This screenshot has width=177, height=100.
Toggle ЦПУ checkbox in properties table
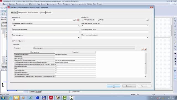point(56,68)
